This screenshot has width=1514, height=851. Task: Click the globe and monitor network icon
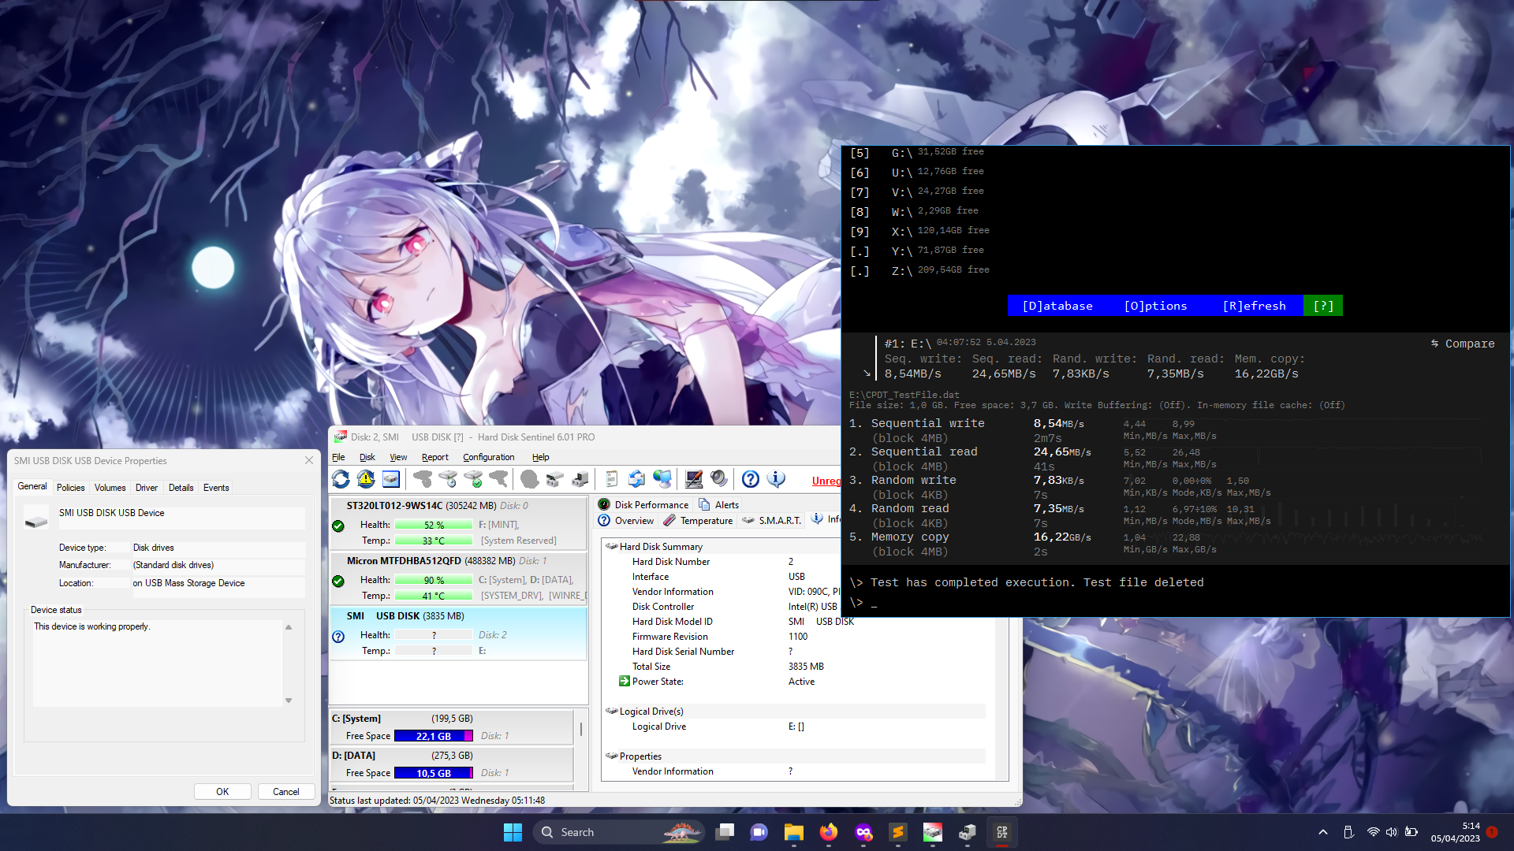pyautogui.click(x=662, y=479)
